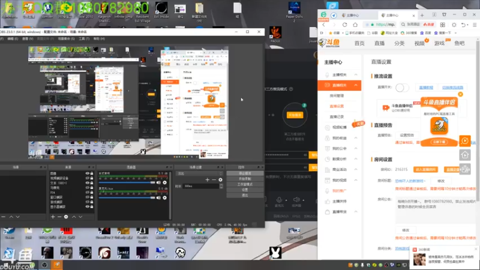Expand the 我的公会 sidebar section

click(356, 148)
